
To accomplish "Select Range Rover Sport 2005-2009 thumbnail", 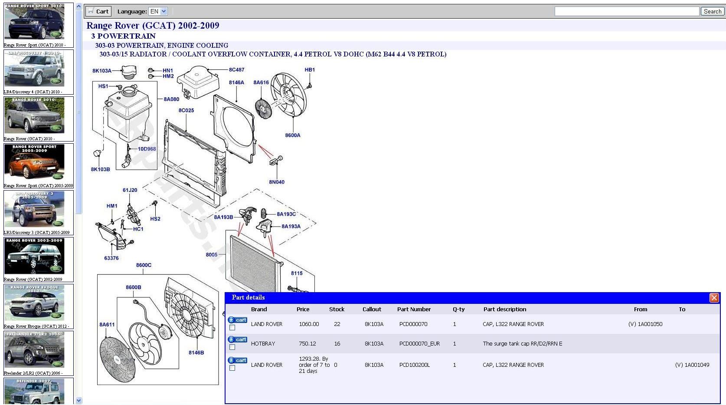I will pos(34,162).
